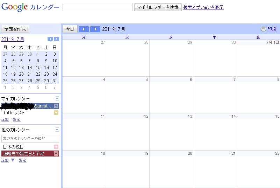Click mini calendar next month arrow
Viewport: 280px width, 188px height.
point(56,39)
